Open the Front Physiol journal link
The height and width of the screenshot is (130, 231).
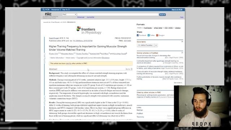click(x=54, y=38)
